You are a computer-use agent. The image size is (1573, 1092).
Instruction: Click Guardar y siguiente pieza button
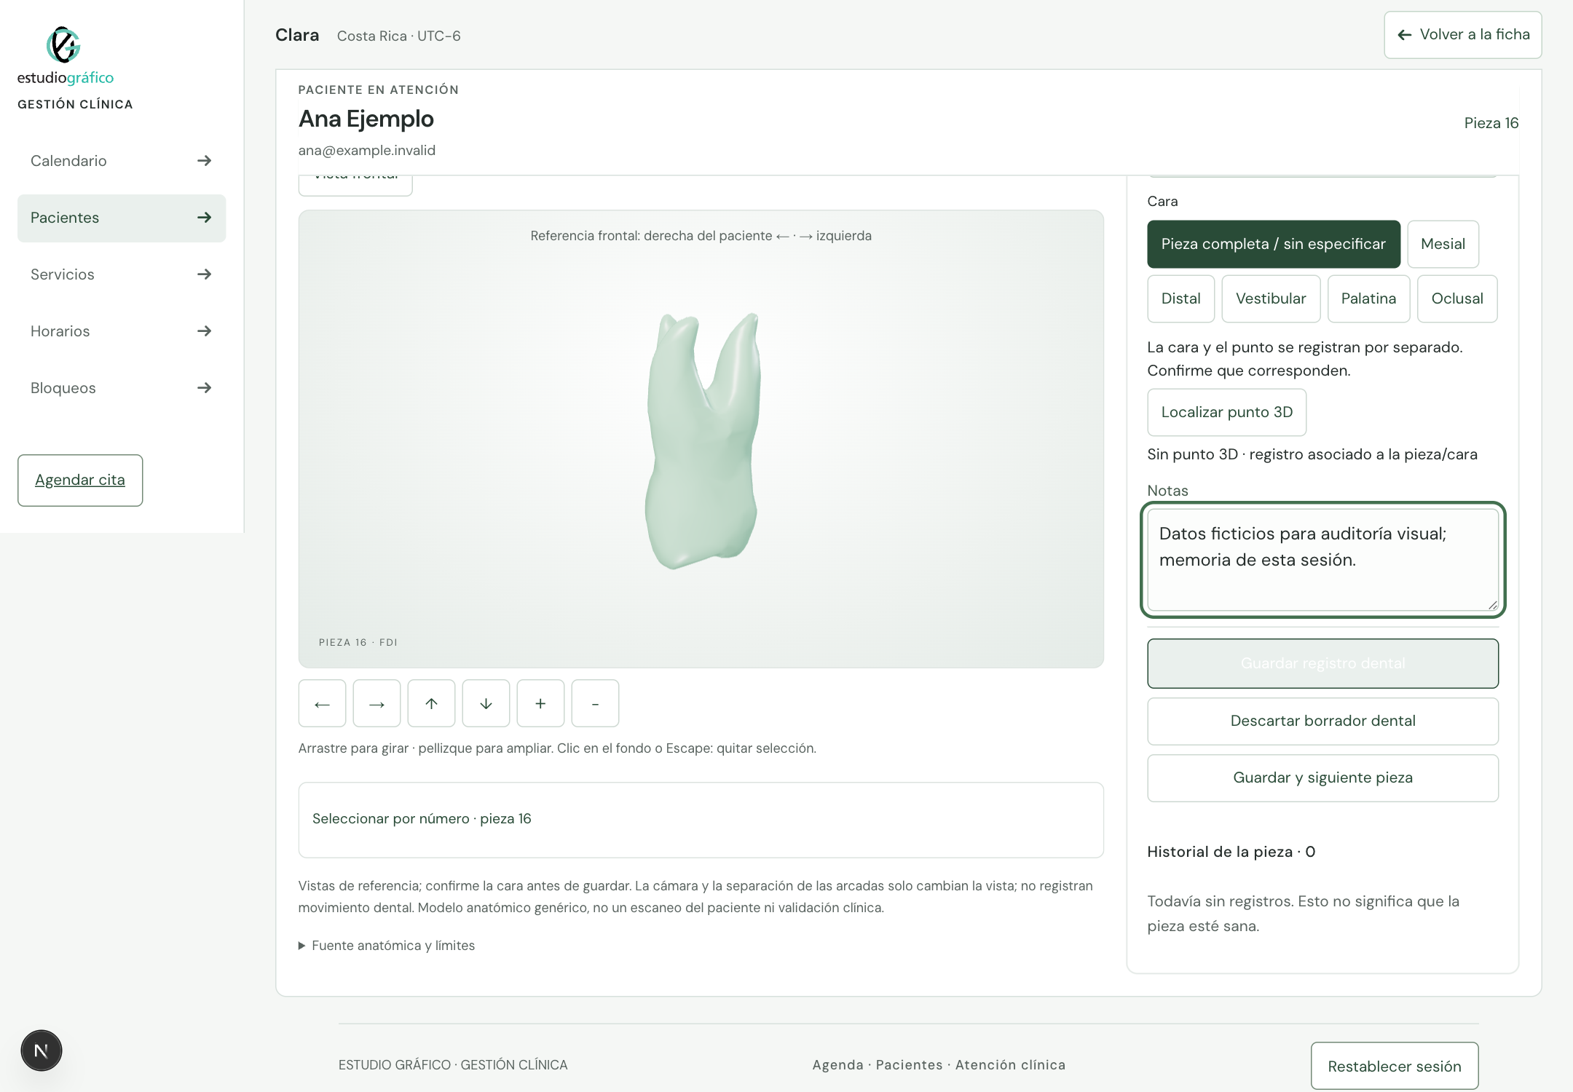pos(1322,778)
